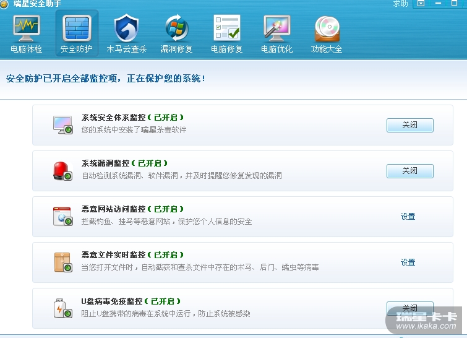Click 关闭 for 系统安全体系监控
The image size is (467, 338).
410,125
